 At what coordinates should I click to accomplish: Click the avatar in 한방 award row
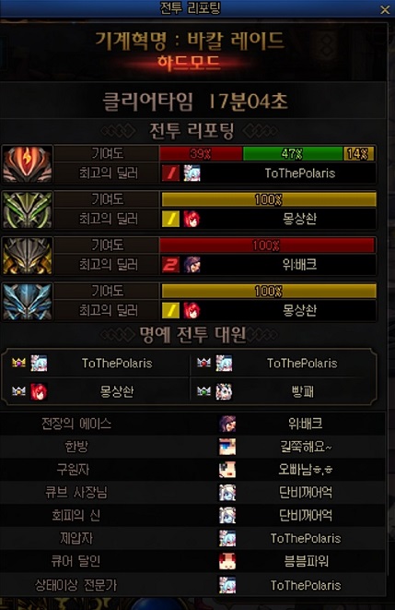click(x=227, y=447)
